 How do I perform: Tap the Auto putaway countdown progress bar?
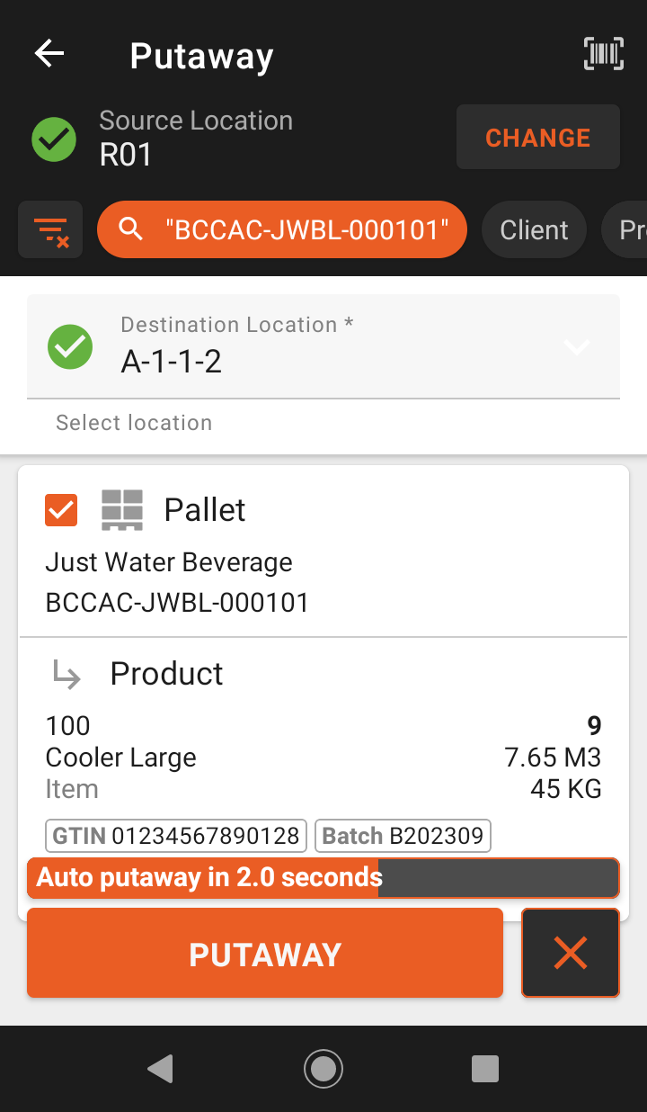click(323, 878)
